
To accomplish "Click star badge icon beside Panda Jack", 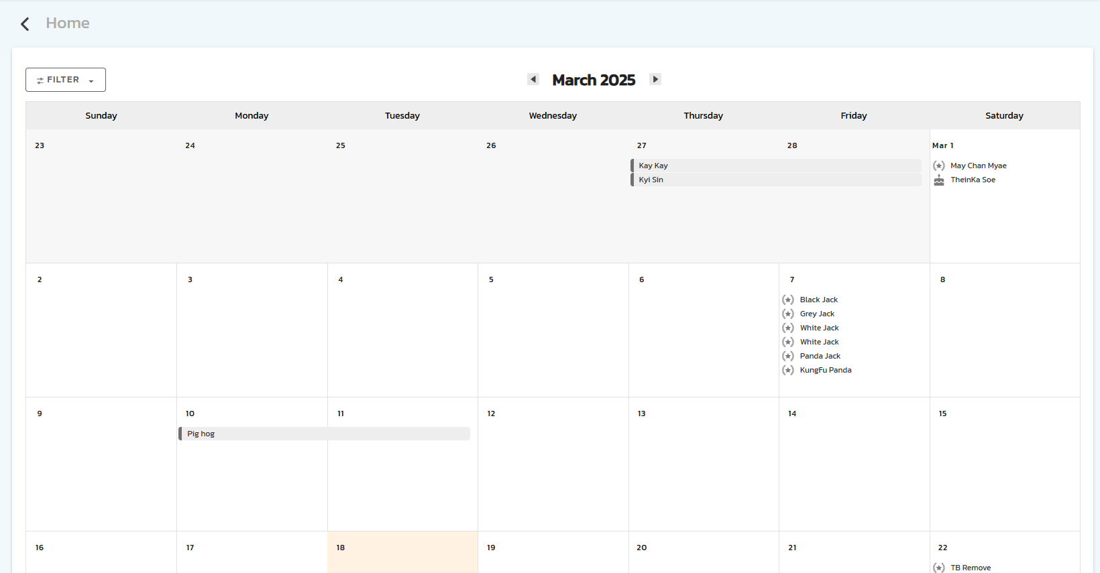I will 788,356.
